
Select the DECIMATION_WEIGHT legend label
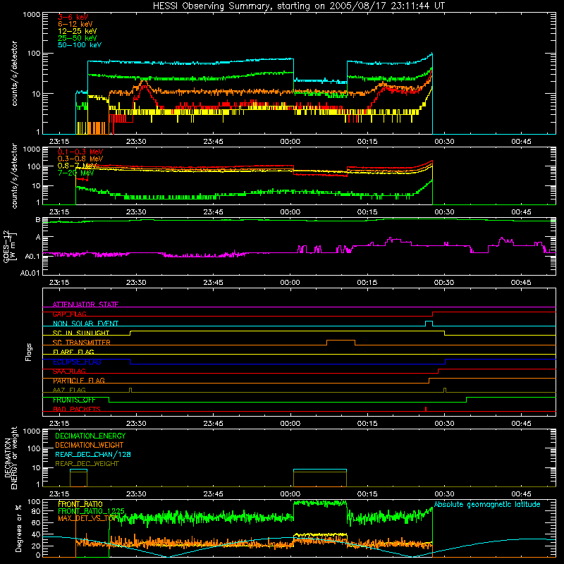pyautogui.click(x=90, y=445)
